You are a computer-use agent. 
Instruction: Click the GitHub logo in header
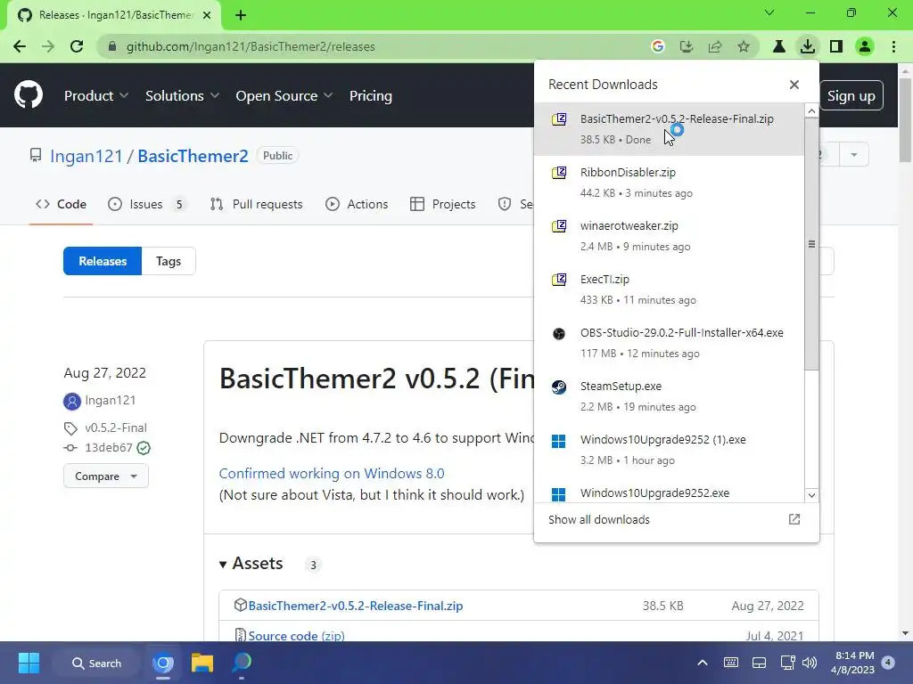click(x=28, y=95)
